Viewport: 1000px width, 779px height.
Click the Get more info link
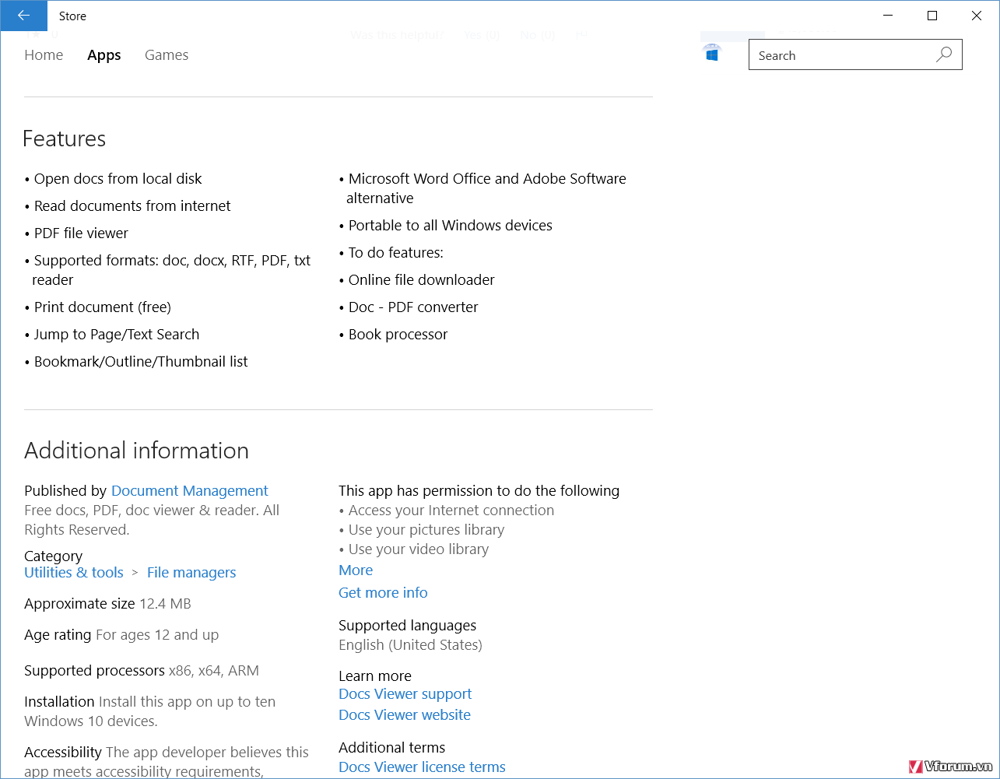pyautogui.click(x=383, y=593)
